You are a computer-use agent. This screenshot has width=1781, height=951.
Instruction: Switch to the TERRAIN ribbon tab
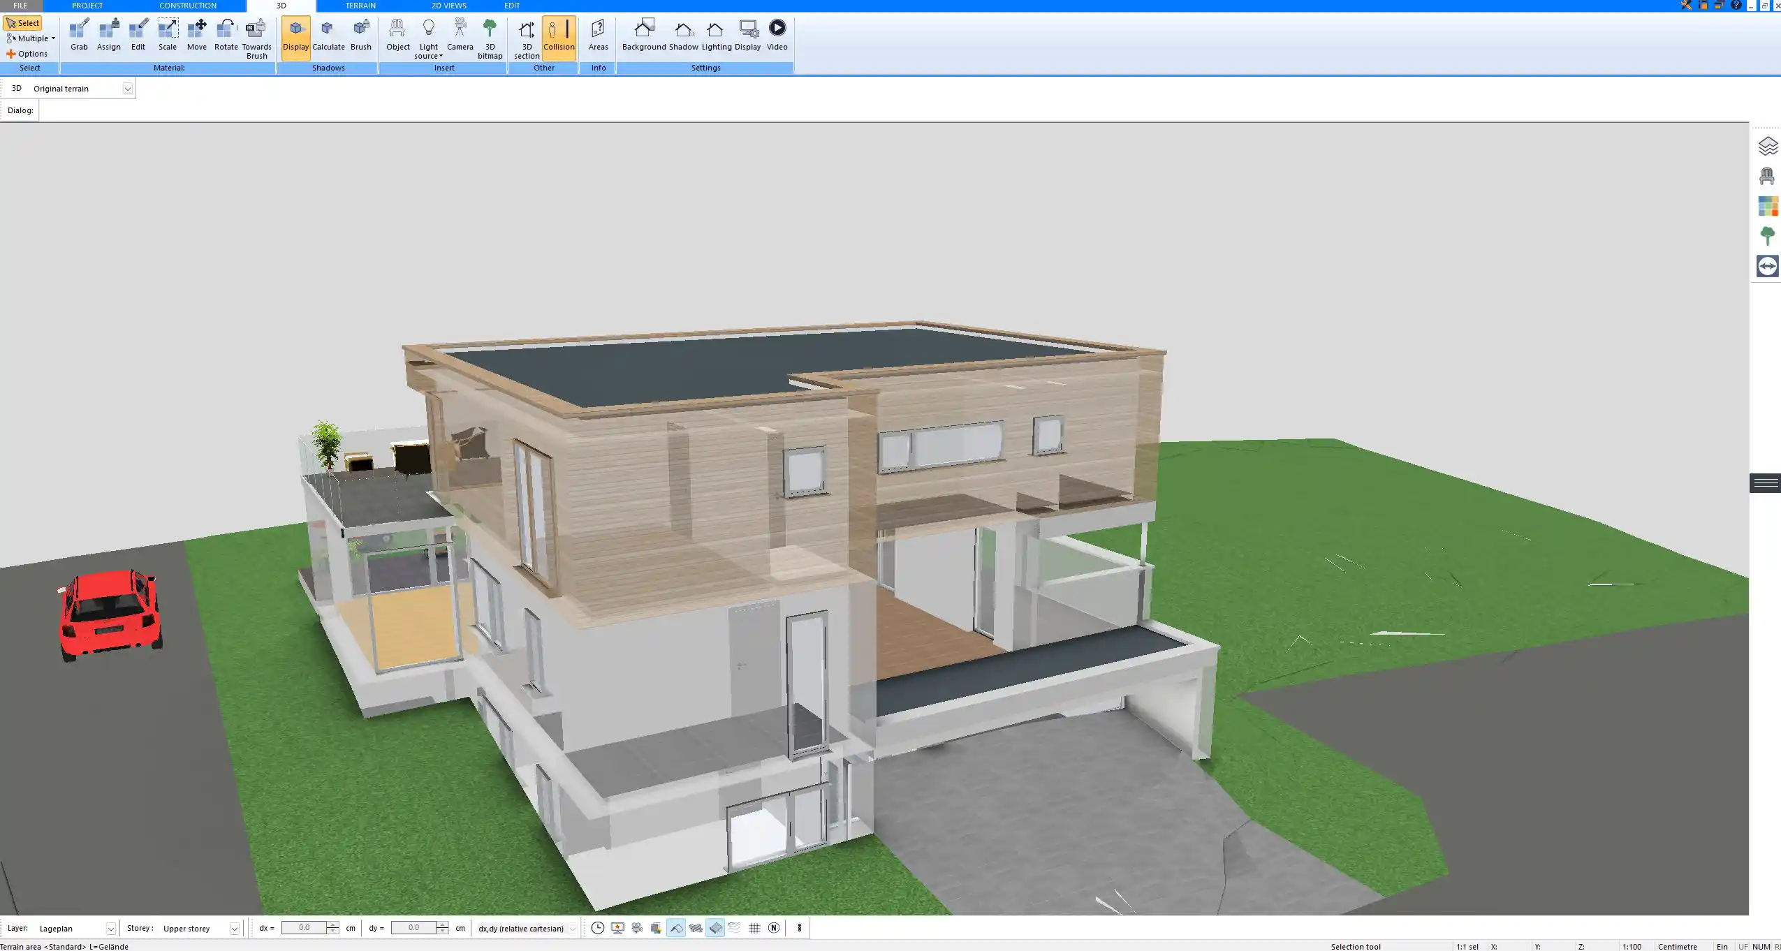click(x=360, y=6)
